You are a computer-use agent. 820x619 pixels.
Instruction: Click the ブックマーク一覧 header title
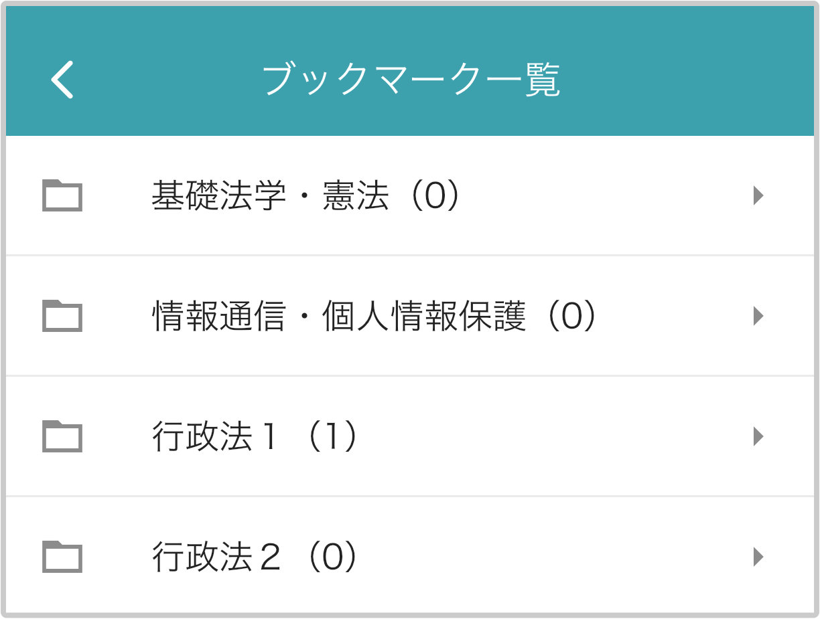pyautogui.click(x=410, y=80)
